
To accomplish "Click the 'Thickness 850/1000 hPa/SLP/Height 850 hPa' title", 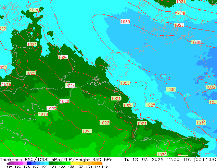I will click(56, 159).
